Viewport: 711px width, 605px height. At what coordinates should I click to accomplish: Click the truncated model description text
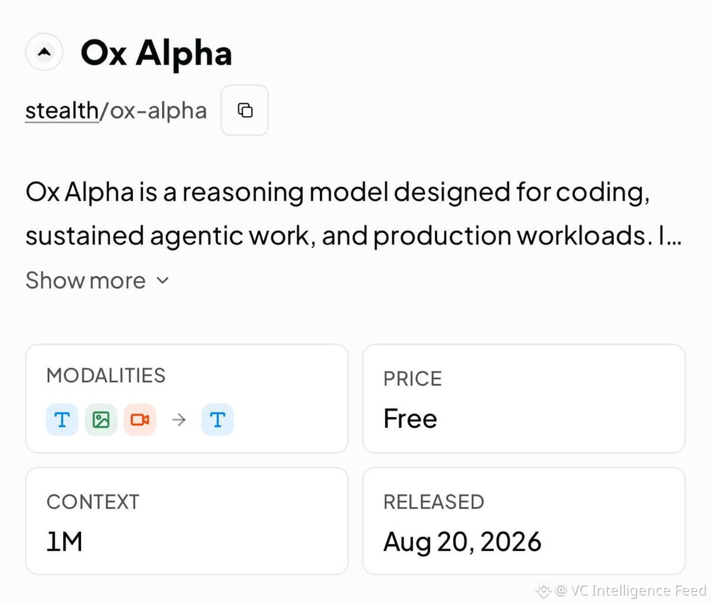[x=354, y=214]
